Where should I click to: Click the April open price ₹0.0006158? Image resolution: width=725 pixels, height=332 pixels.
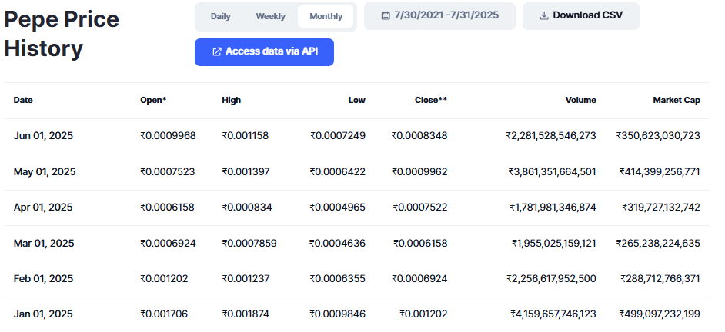pos(167,207)
